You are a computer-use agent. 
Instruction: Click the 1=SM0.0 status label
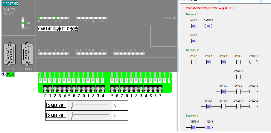(194, 122)
